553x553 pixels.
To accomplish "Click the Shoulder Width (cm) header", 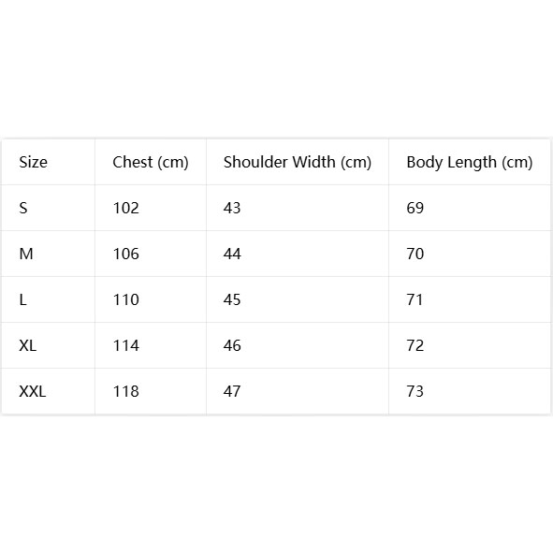I will [298, 162].
